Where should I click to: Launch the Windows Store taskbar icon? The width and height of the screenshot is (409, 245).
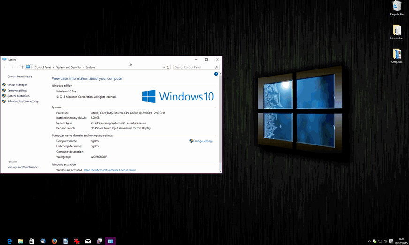click(x=31, y=241)
